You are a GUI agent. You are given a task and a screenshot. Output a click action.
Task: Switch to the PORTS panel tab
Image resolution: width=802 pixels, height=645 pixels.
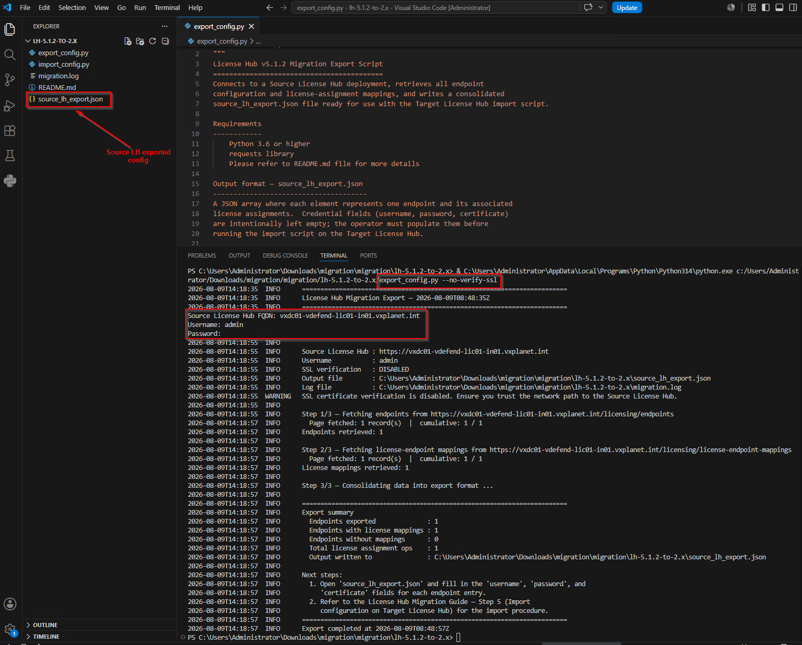(x=368, y=255)
